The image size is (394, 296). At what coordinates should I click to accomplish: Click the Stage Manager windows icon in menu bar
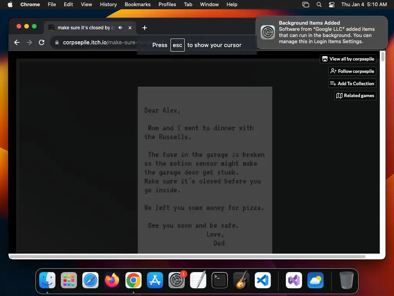[x=306, y=5]
